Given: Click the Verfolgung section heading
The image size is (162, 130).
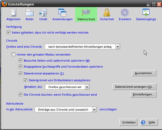Looking at the screenshot, I should click(x=14, y=27).
